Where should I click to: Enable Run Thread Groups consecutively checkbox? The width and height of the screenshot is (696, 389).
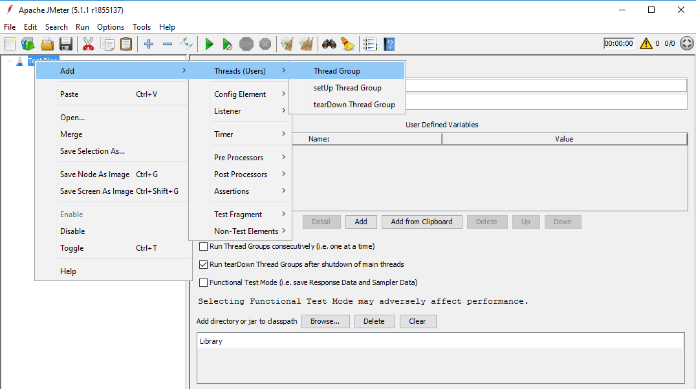pos(203,246)
